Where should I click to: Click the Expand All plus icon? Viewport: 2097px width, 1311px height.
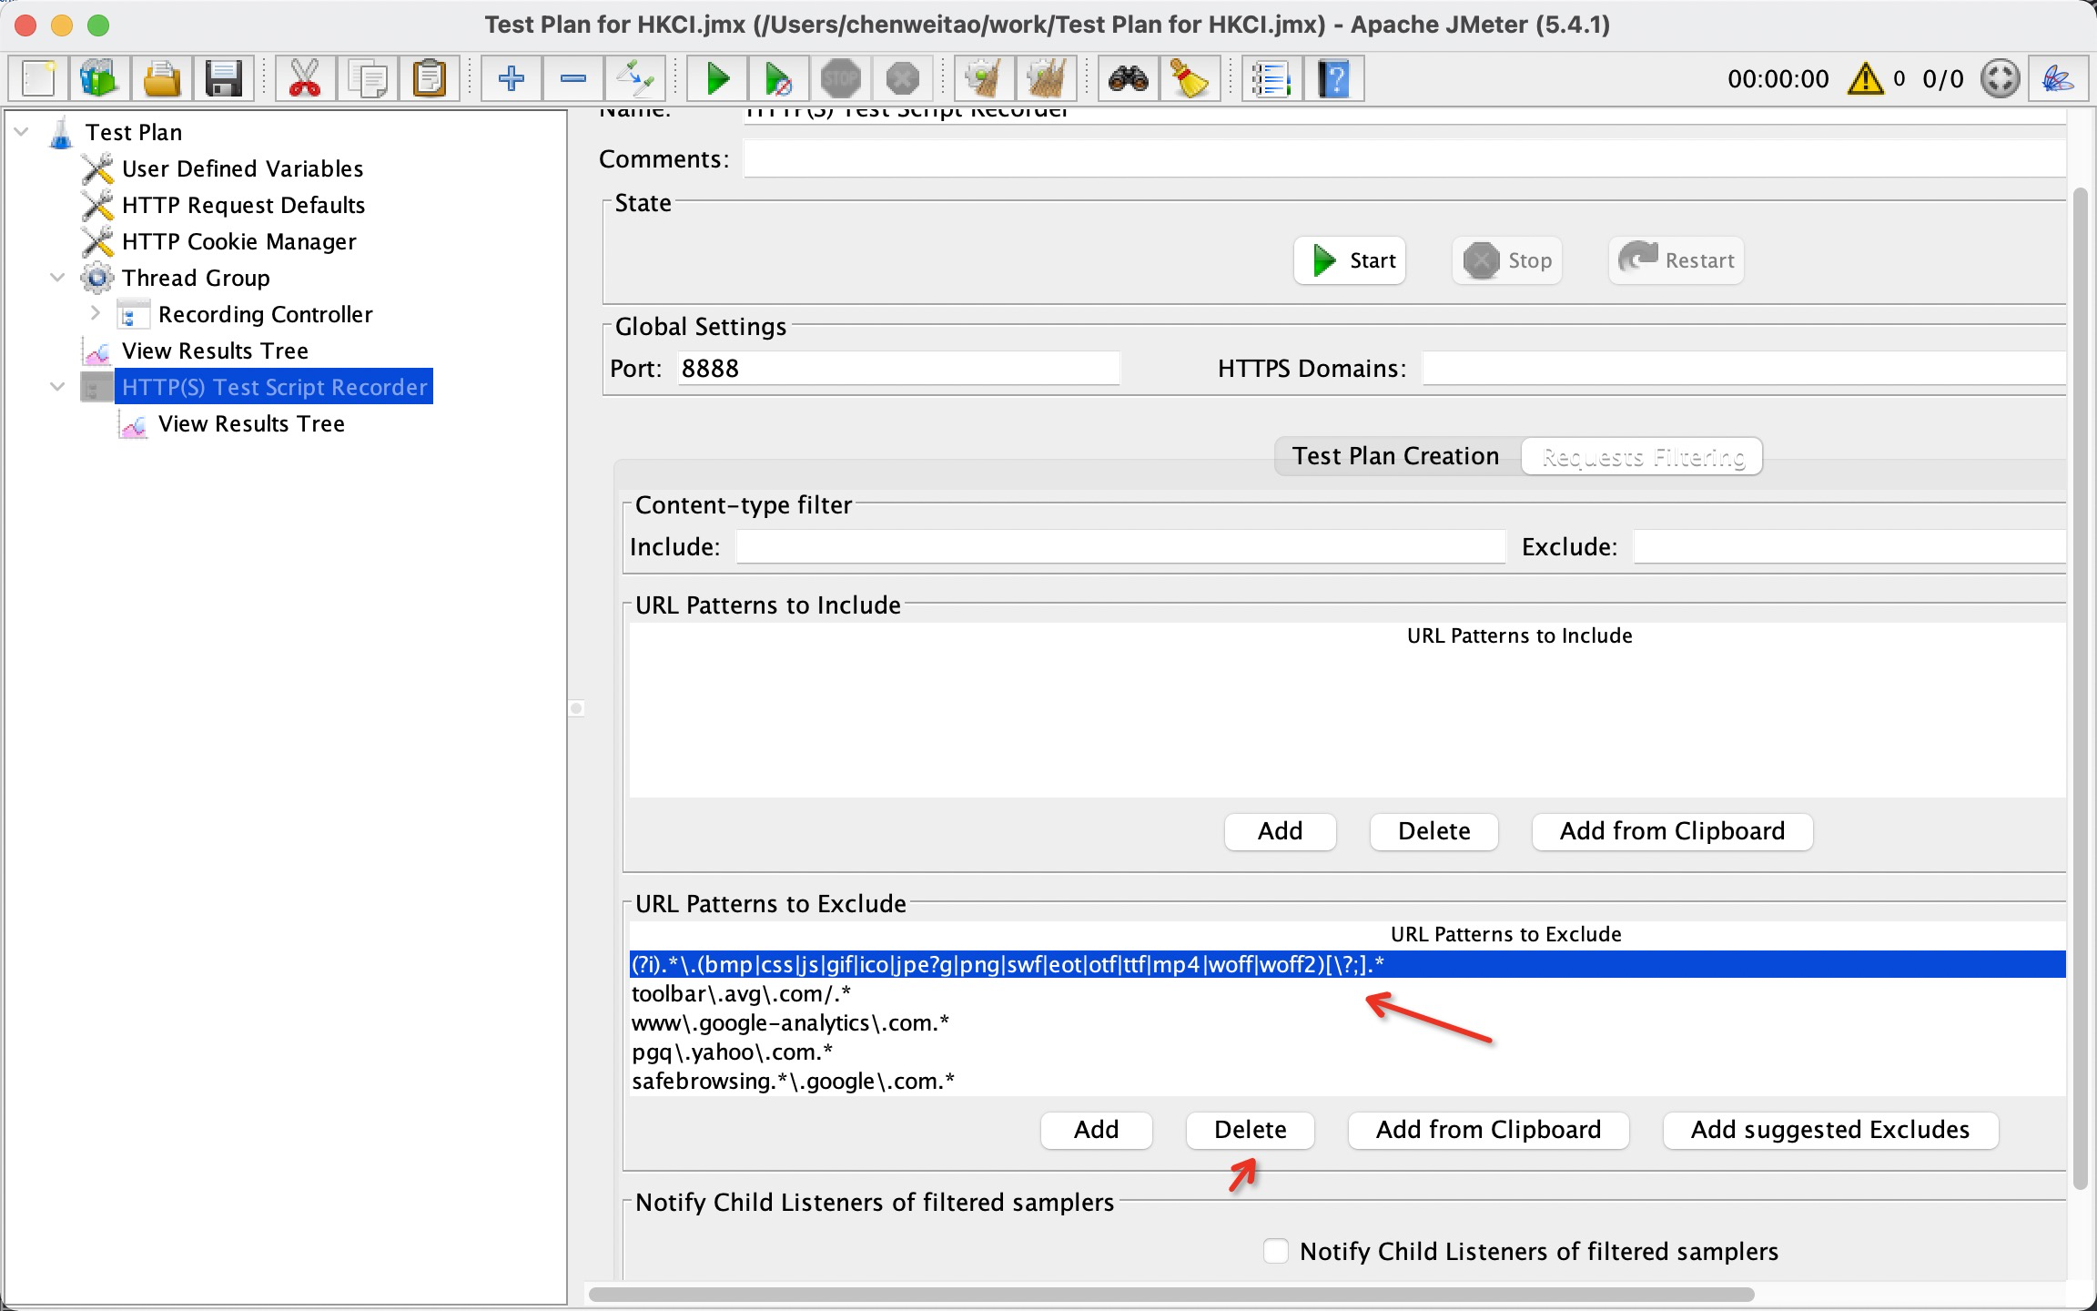point(512,78)
